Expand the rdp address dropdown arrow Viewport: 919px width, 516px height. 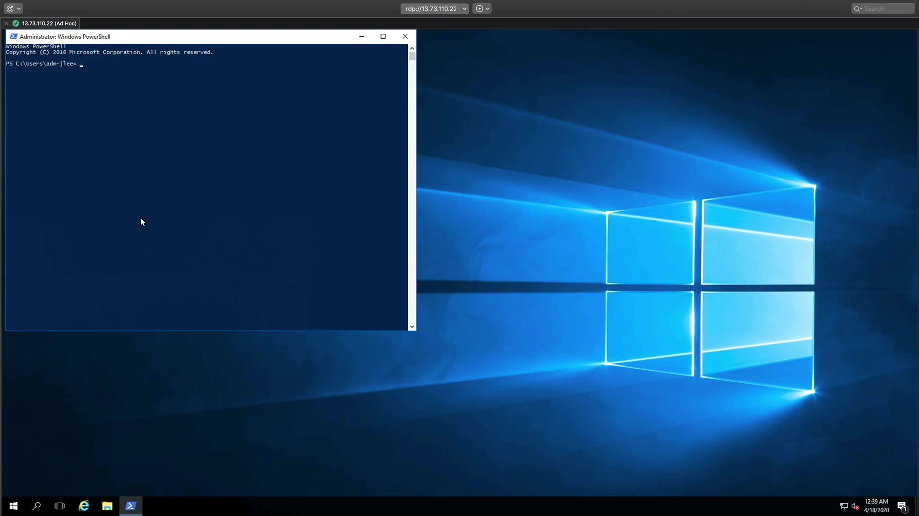click(464, 9)
